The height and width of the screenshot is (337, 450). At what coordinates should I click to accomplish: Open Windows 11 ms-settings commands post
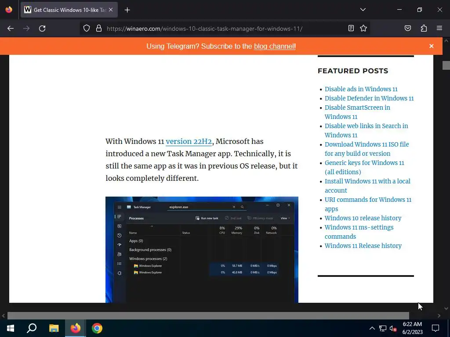point(359,232)
